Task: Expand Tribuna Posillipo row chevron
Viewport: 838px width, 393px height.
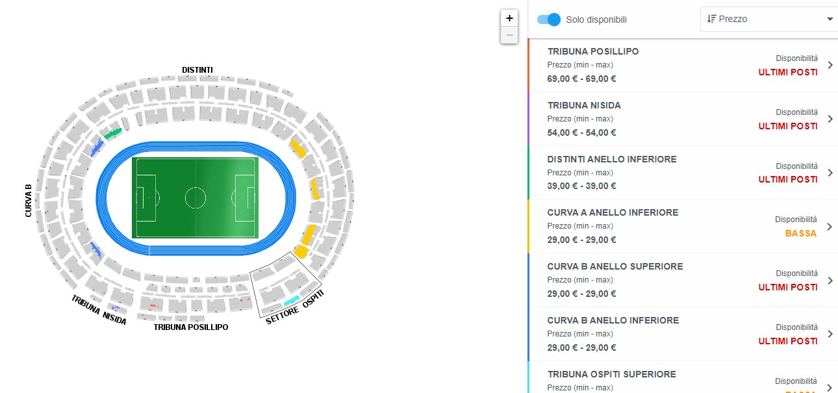Action: point(830,65)
